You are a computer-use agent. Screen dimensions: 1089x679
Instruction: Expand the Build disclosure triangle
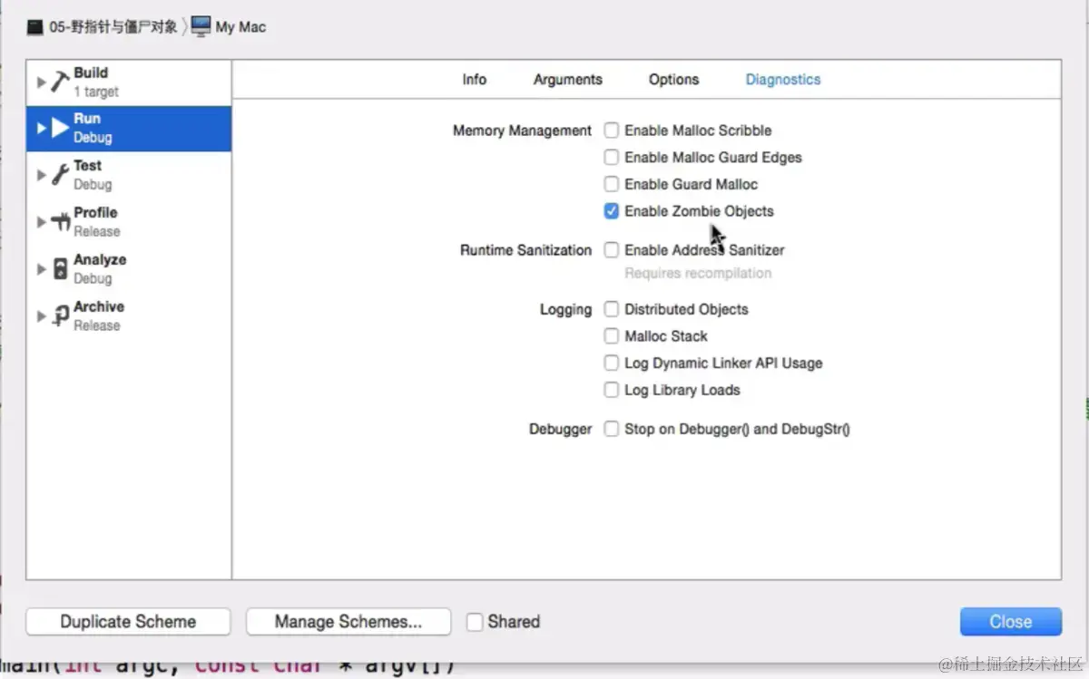(x=41, y=82)
